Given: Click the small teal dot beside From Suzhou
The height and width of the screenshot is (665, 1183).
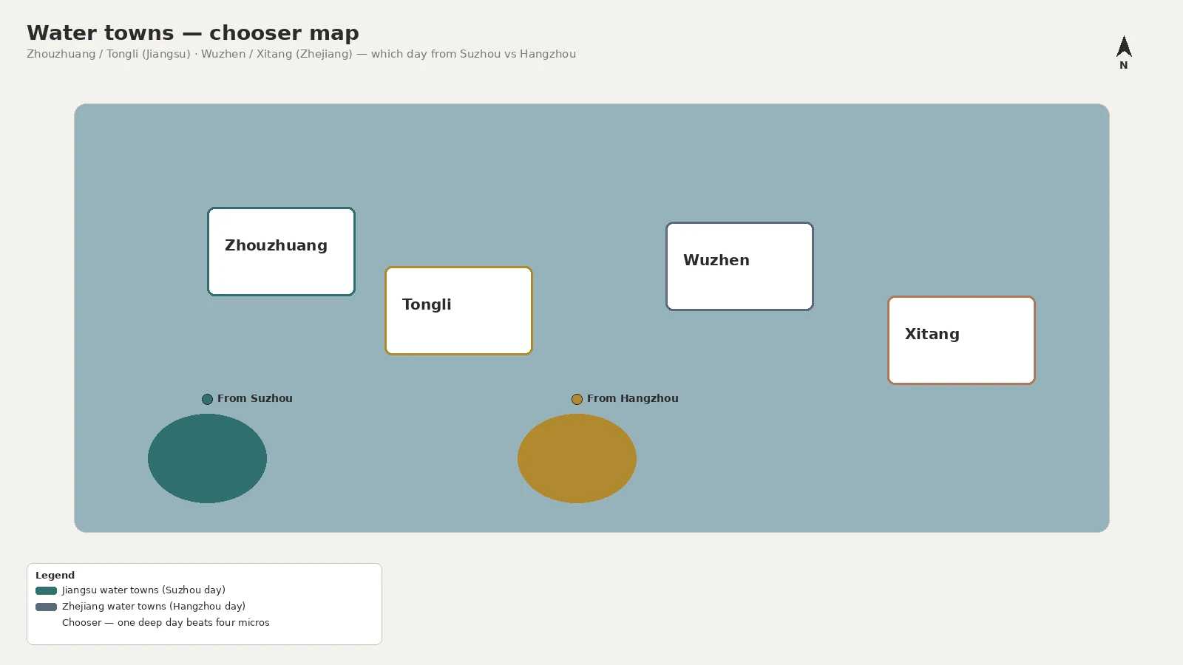Looking at the screenshot, I should pyautogui.click(x=207, y=399).
